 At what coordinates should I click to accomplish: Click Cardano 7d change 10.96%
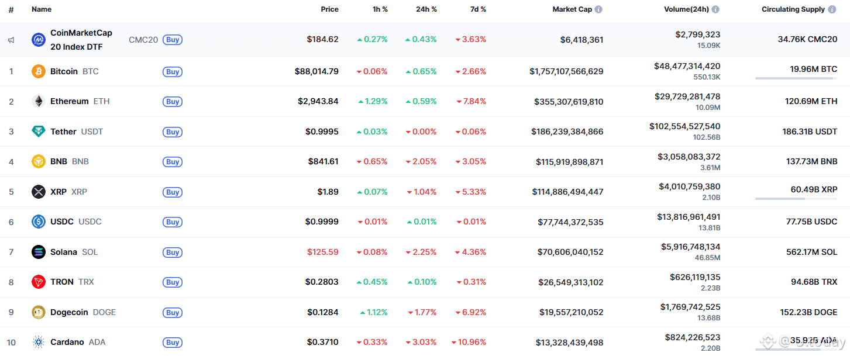[469, 342]
